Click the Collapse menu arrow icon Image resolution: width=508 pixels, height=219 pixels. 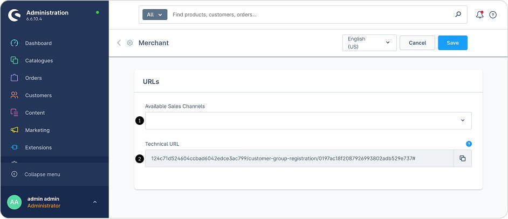(x=14, y=174)
